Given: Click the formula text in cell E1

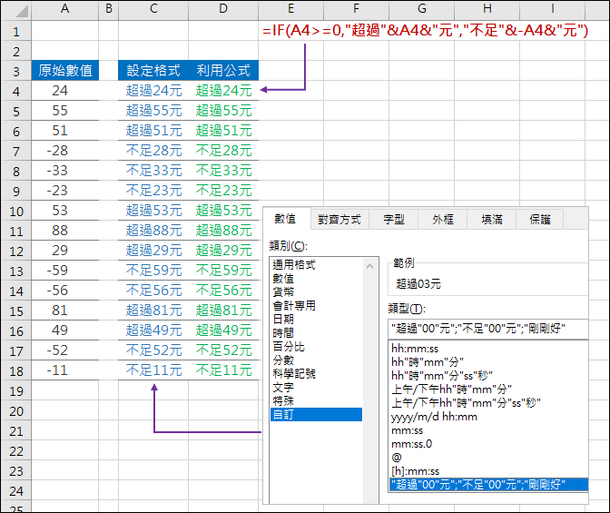Looking at the screenshot, I should tap(425, 30).
